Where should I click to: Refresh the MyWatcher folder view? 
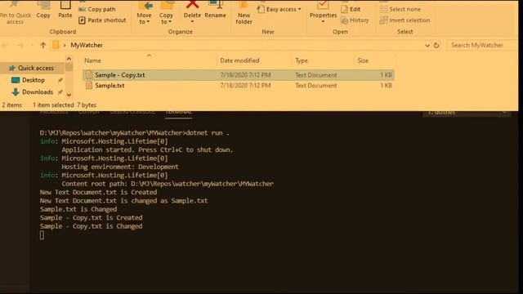tap(436, 45)
